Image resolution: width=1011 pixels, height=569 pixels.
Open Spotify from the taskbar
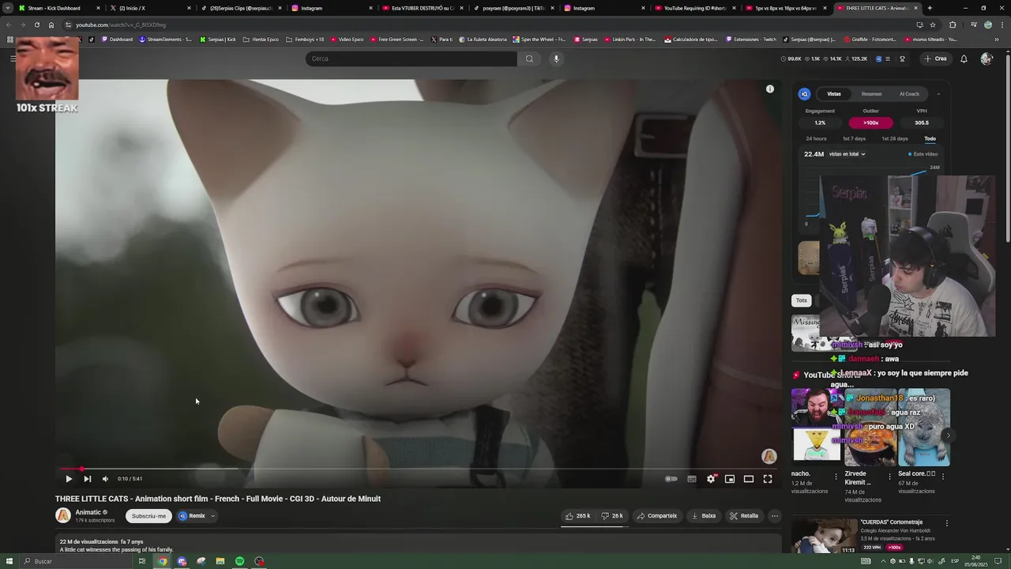(x=239, y=561)
